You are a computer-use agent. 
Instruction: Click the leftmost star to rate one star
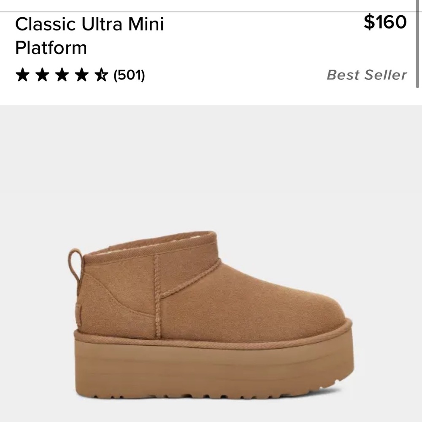tap(23, 75)
